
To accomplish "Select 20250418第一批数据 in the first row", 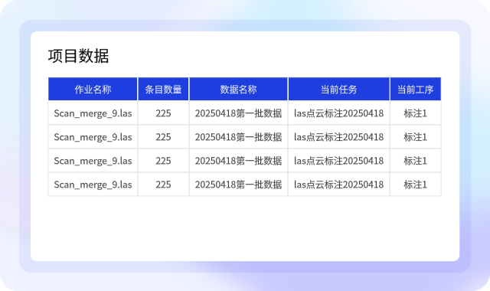I will point(238,113).
